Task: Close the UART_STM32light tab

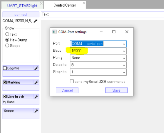Action: pos(41,3)
